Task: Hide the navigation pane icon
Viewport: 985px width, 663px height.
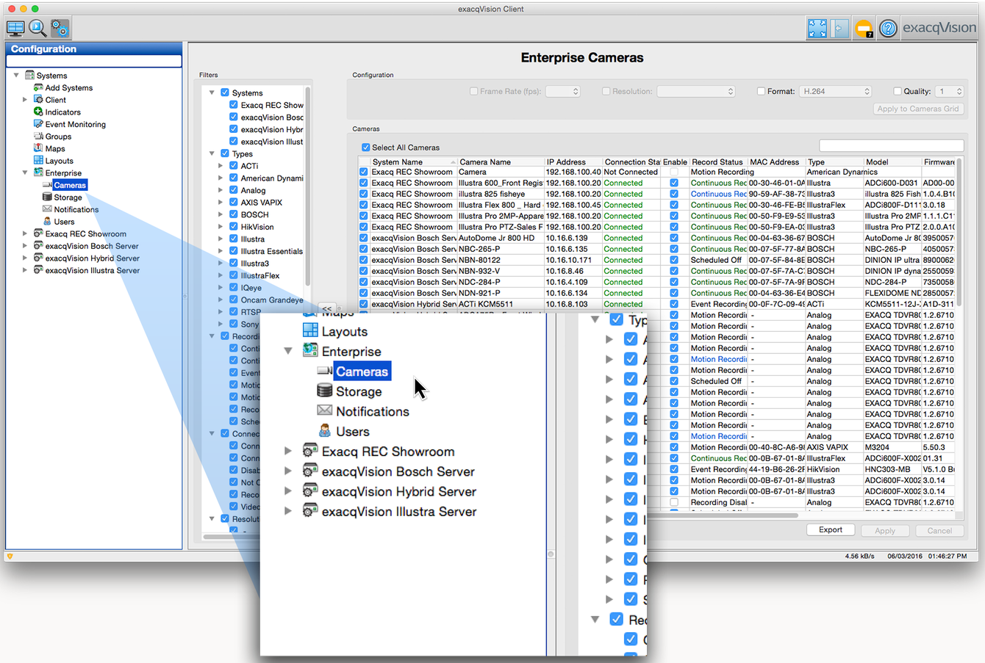Action: coord(839,29)
